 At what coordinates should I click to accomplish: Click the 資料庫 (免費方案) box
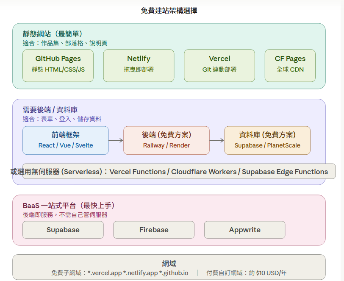tap(267, 140)
